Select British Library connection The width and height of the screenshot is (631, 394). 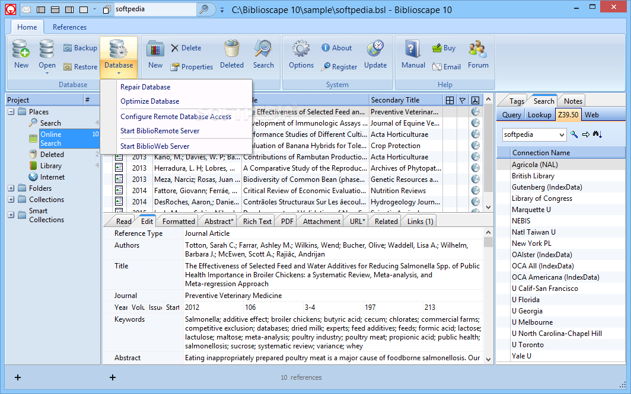click(533, 176)
